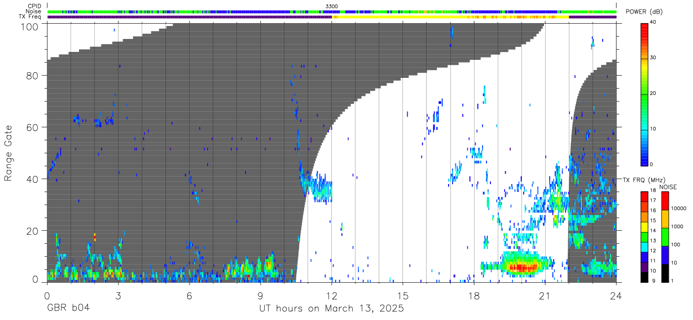The height and width of the screenshot is (320, 693).
Task: Click the 1000 label on NOISE legend
Action: [677, 227]
